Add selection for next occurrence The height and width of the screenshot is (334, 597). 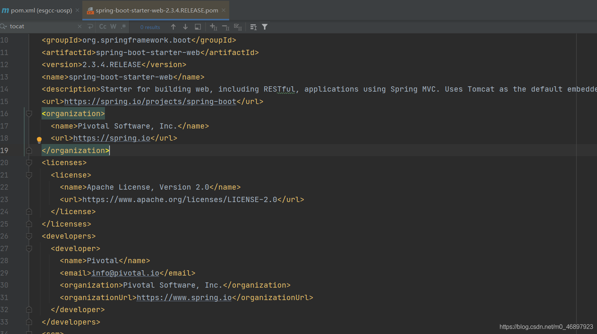pyautogui.click(x=214, y=27)
